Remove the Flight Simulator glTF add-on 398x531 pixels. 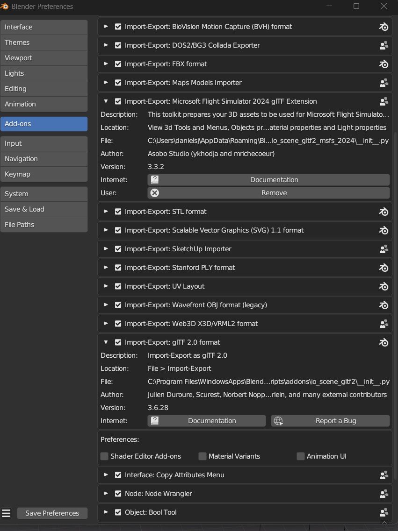tap(268, 193)
